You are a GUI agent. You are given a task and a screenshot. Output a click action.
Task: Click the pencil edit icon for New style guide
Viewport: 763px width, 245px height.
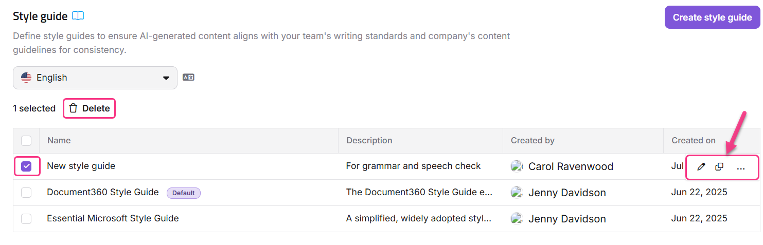[x=701, y=167]
